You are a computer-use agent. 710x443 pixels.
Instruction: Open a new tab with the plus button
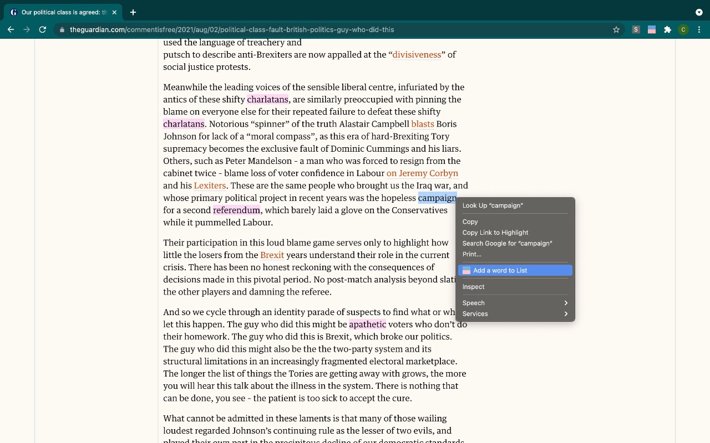133,12
